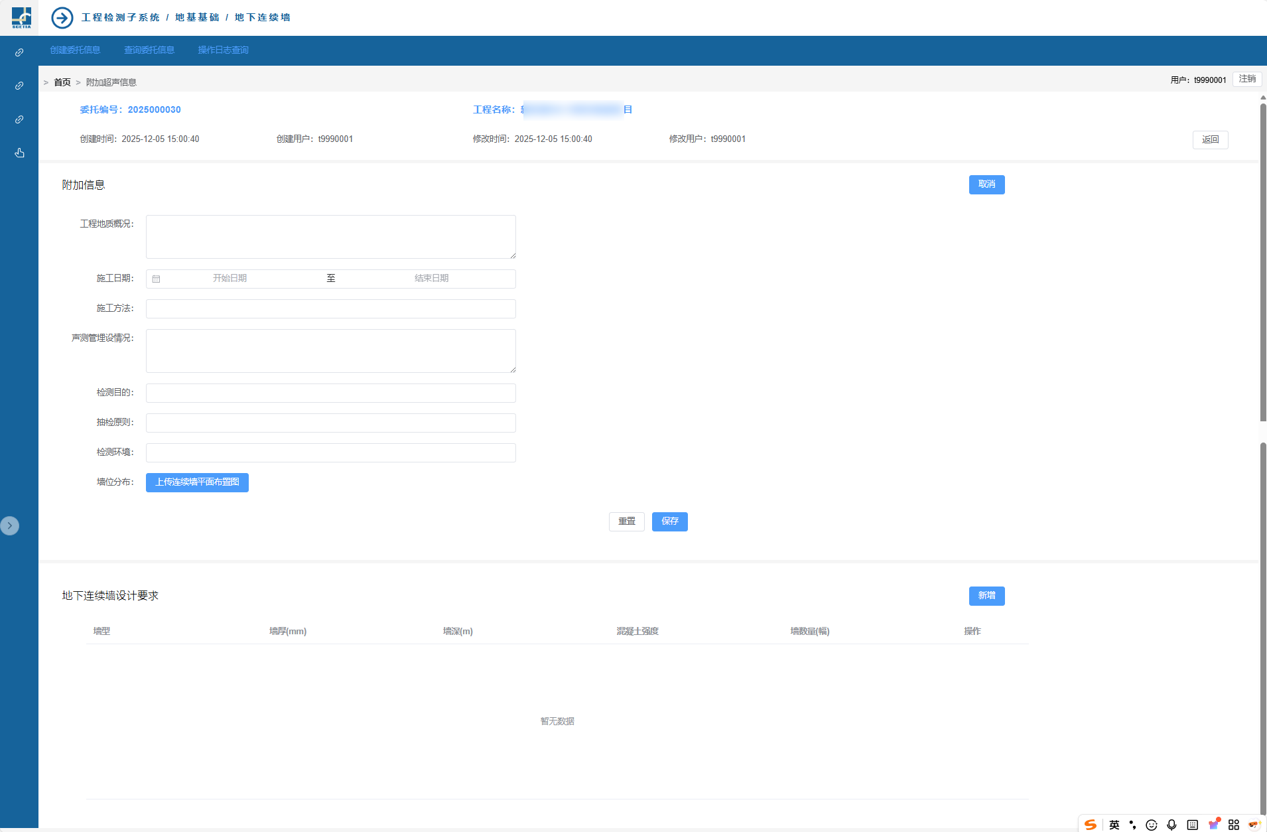Open the 开始日期 date picker
Viewport: 1267px width, 832px height.
230,279
